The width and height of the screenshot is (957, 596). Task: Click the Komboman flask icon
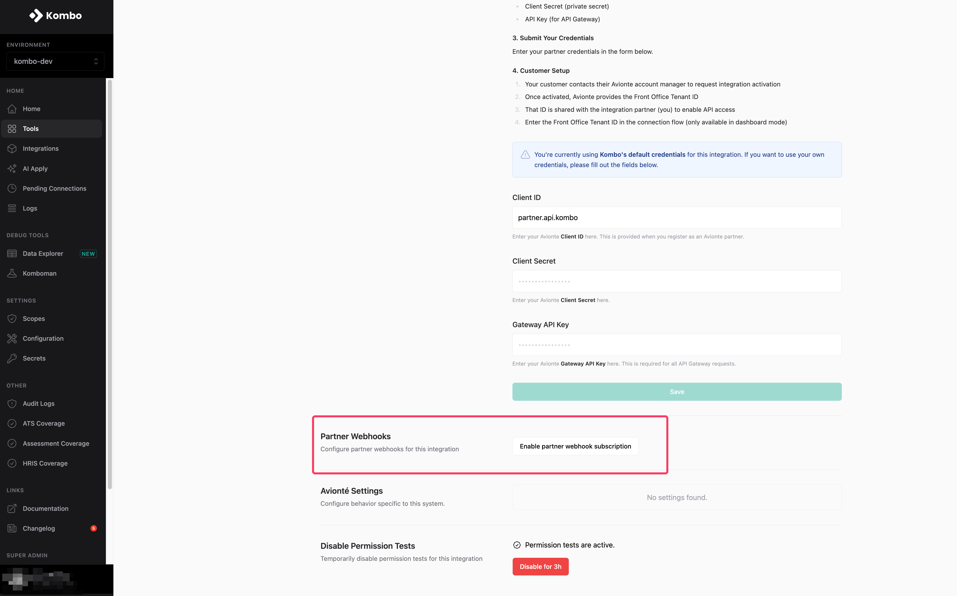click(12, 273)
